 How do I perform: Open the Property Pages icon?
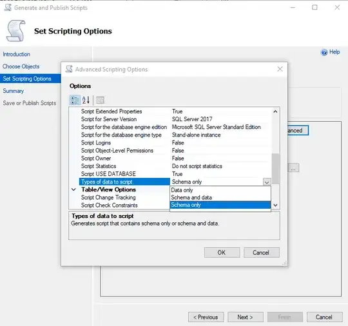point(100,100)
